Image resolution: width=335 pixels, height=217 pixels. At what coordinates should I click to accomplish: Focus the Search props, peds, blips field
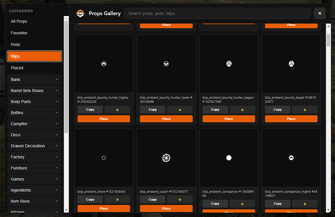click(x=217, y=14)
